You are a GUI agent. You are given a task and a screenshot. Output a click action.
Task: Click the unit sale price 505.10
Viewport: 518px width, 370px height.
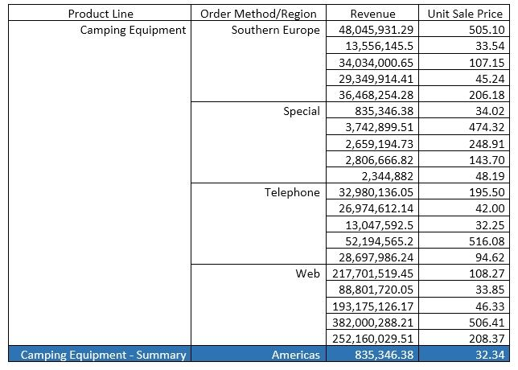click(x=486, y=30)
